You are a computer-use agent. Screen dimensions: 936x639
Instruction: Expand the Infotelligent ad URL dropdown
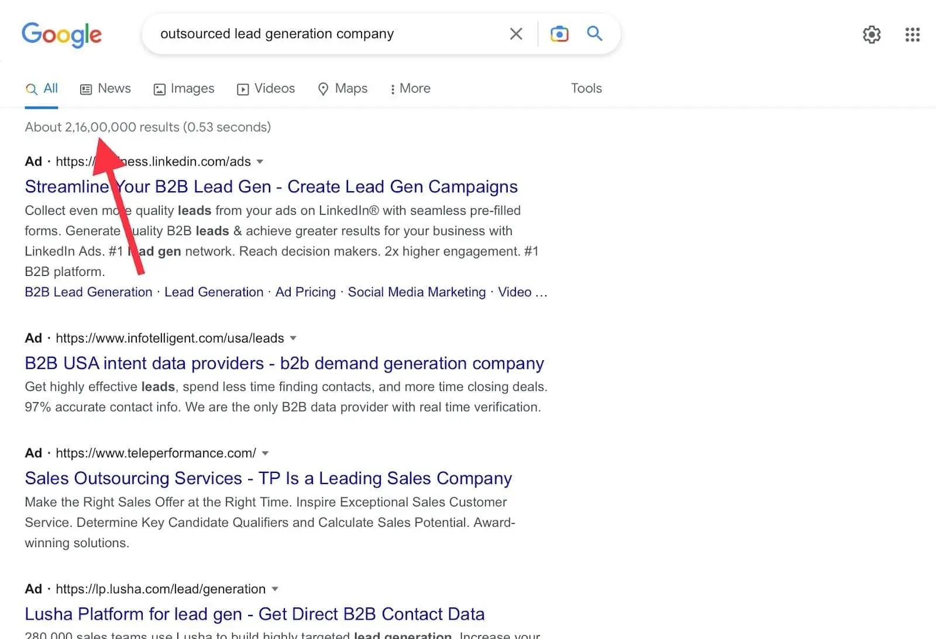tap(292, 338)
